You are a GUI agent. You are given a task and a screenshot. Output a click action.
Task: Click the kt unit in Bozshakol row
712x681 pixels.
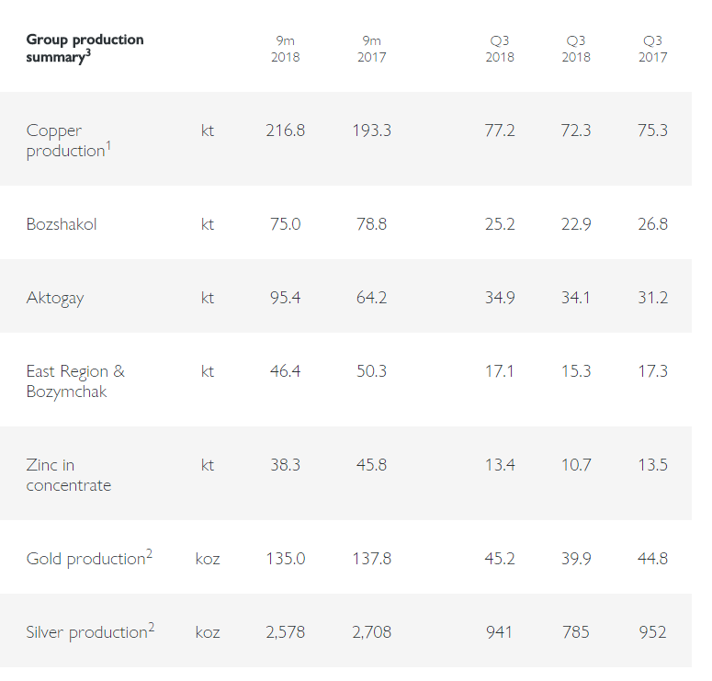(208, 224)
